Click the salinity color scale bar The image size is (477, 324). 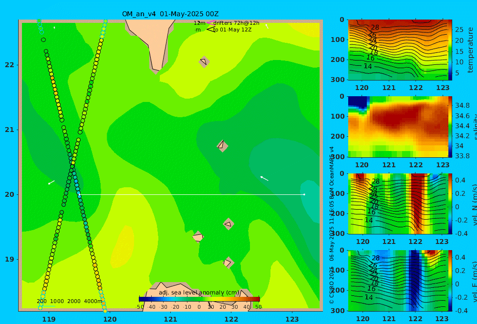pos(450,127)
